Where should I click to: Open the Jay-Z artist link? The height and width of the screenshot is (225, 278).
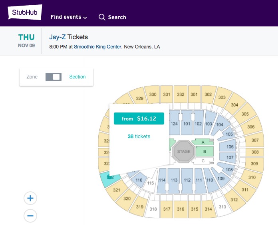pos(58,37)
